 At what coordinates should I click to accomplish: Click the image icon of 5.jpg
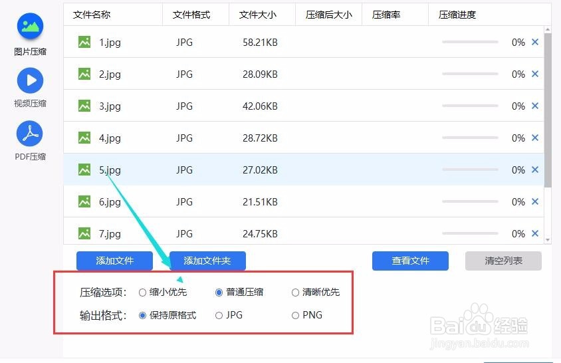[x=84, y=170]
